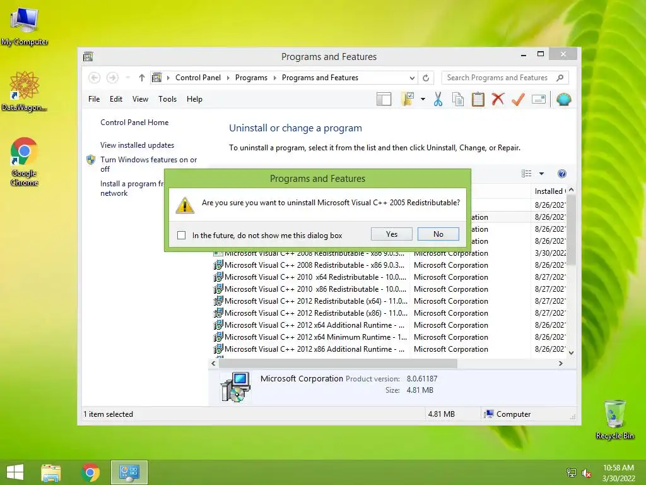
Task: Expand the chevron after Control Panel breadcrumb
Action: 228,78
